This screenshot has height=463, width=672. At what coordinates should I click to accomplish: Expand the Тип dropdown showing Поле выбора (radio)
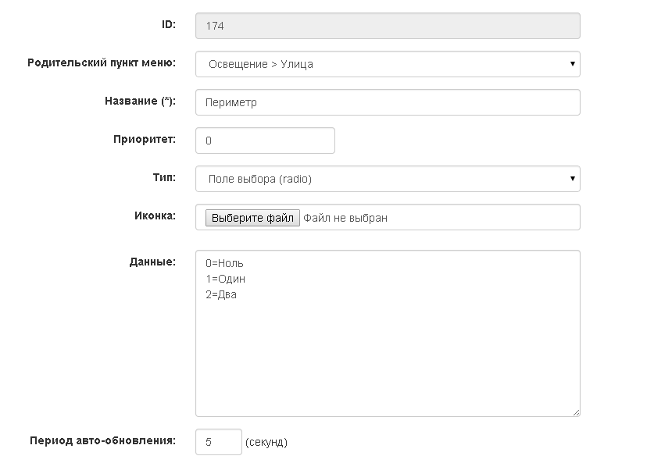coord(388,179)
